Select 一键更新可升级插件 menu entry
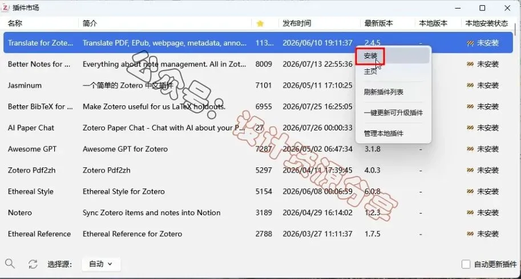Viewport: 521px width, 279px height. tap(393, 113)
